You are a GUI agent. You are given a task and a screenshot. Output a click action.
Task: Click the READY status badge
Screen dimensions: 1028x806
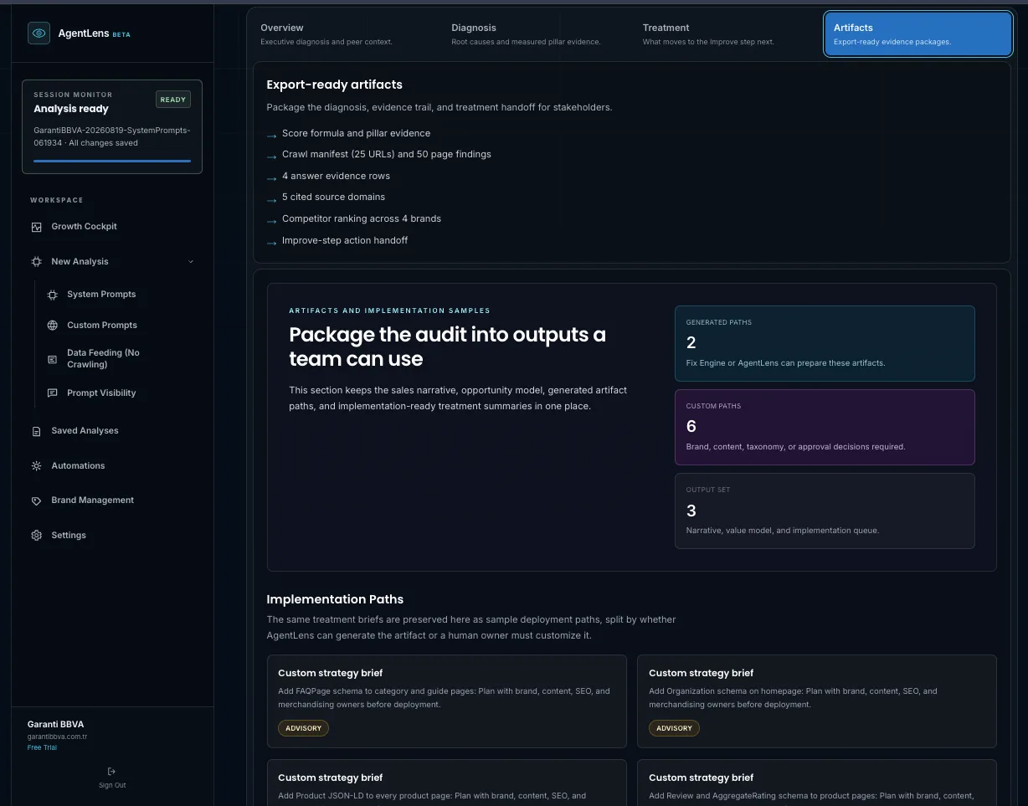(x=173, y=100)
